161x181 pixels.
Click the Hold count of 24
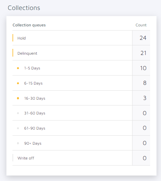coord(143,38)
